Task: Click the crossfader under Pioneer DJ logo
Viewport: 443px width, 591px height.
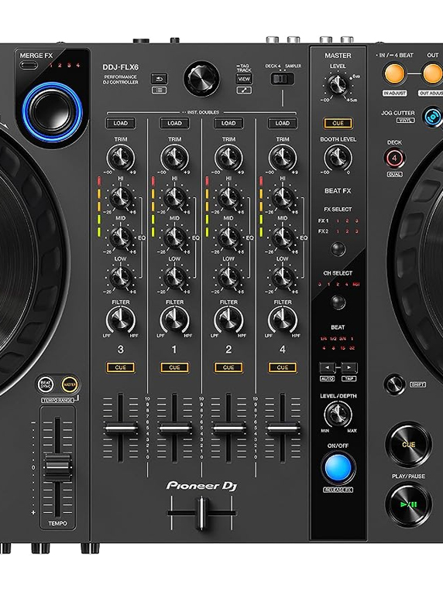Action: click(x=203, y=513)
